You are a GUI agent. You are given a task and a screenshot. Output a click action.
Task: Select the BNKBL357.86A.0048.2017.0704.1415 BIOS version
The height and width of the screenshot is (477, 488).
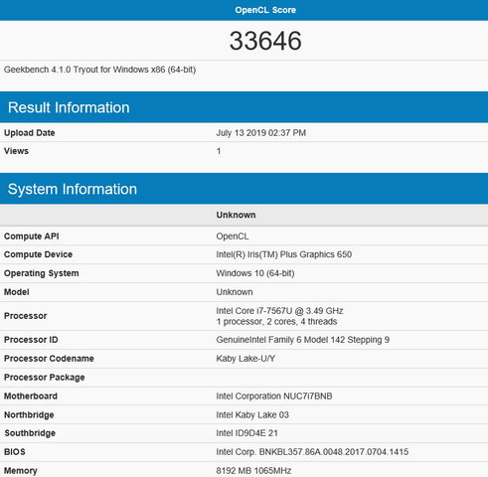pyautogui.click(x=334, y=452)
